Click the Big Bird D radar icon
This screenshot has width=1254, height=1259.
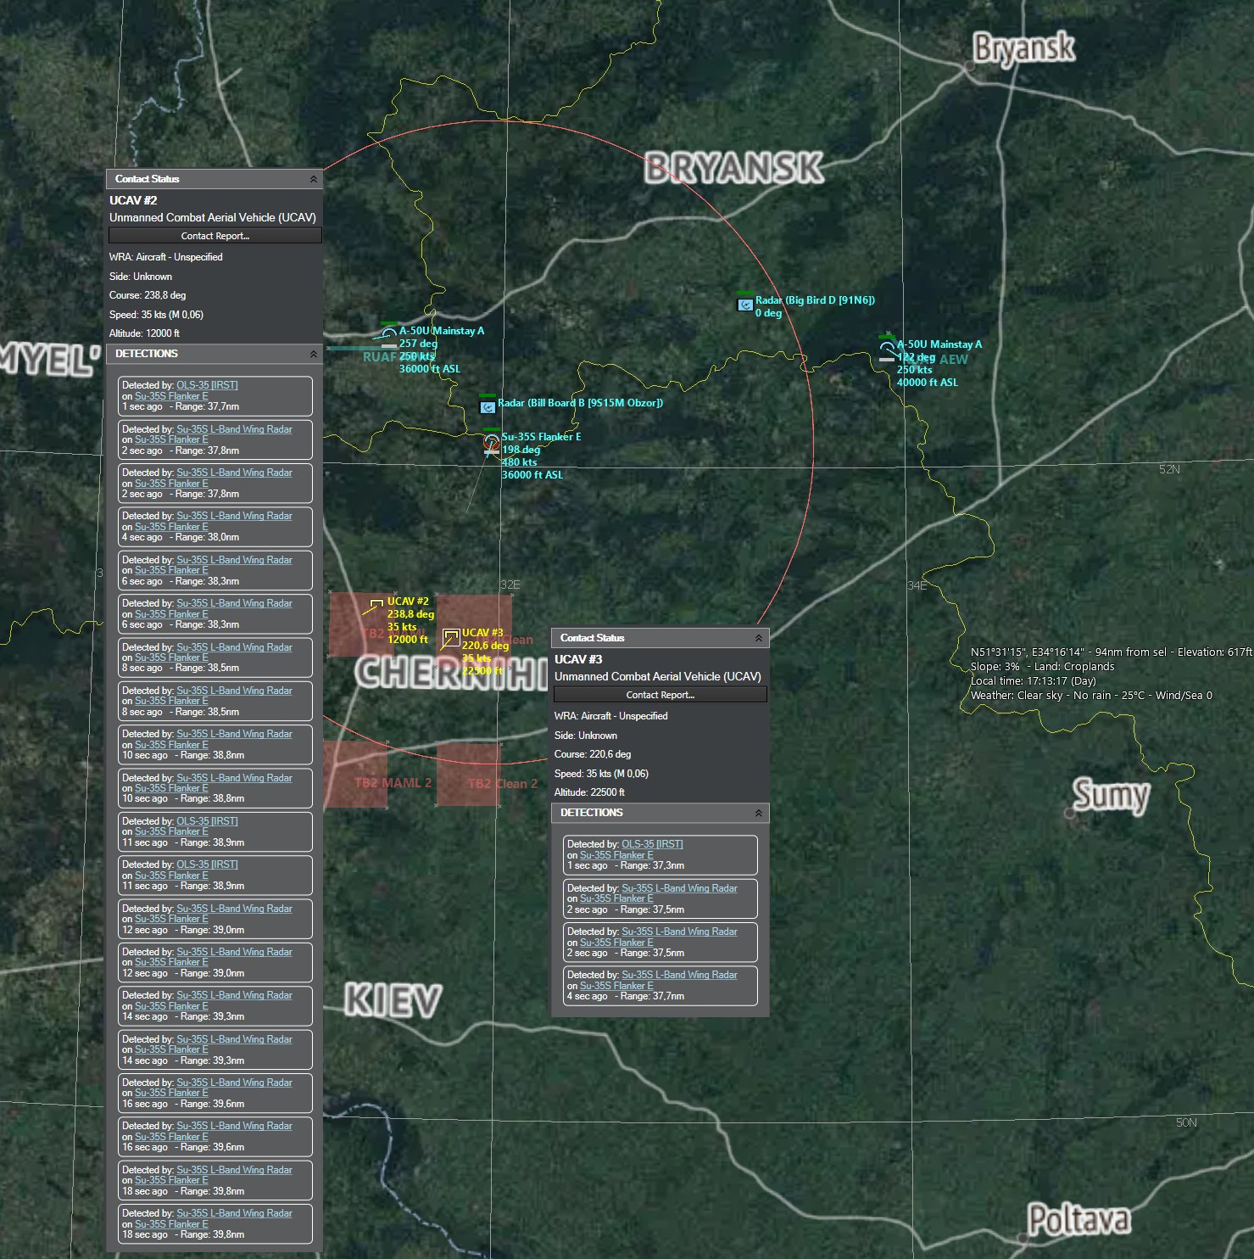(745, 305)
